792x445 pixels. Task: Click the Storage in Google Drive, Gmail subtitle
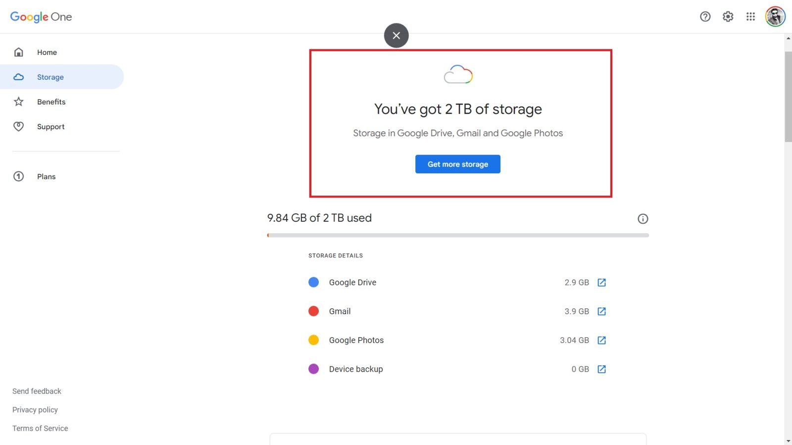(x=458, y=133)
